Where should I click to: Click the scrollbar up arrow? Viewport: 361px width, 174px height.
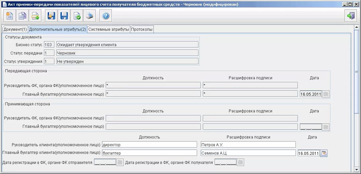(357, 27)
